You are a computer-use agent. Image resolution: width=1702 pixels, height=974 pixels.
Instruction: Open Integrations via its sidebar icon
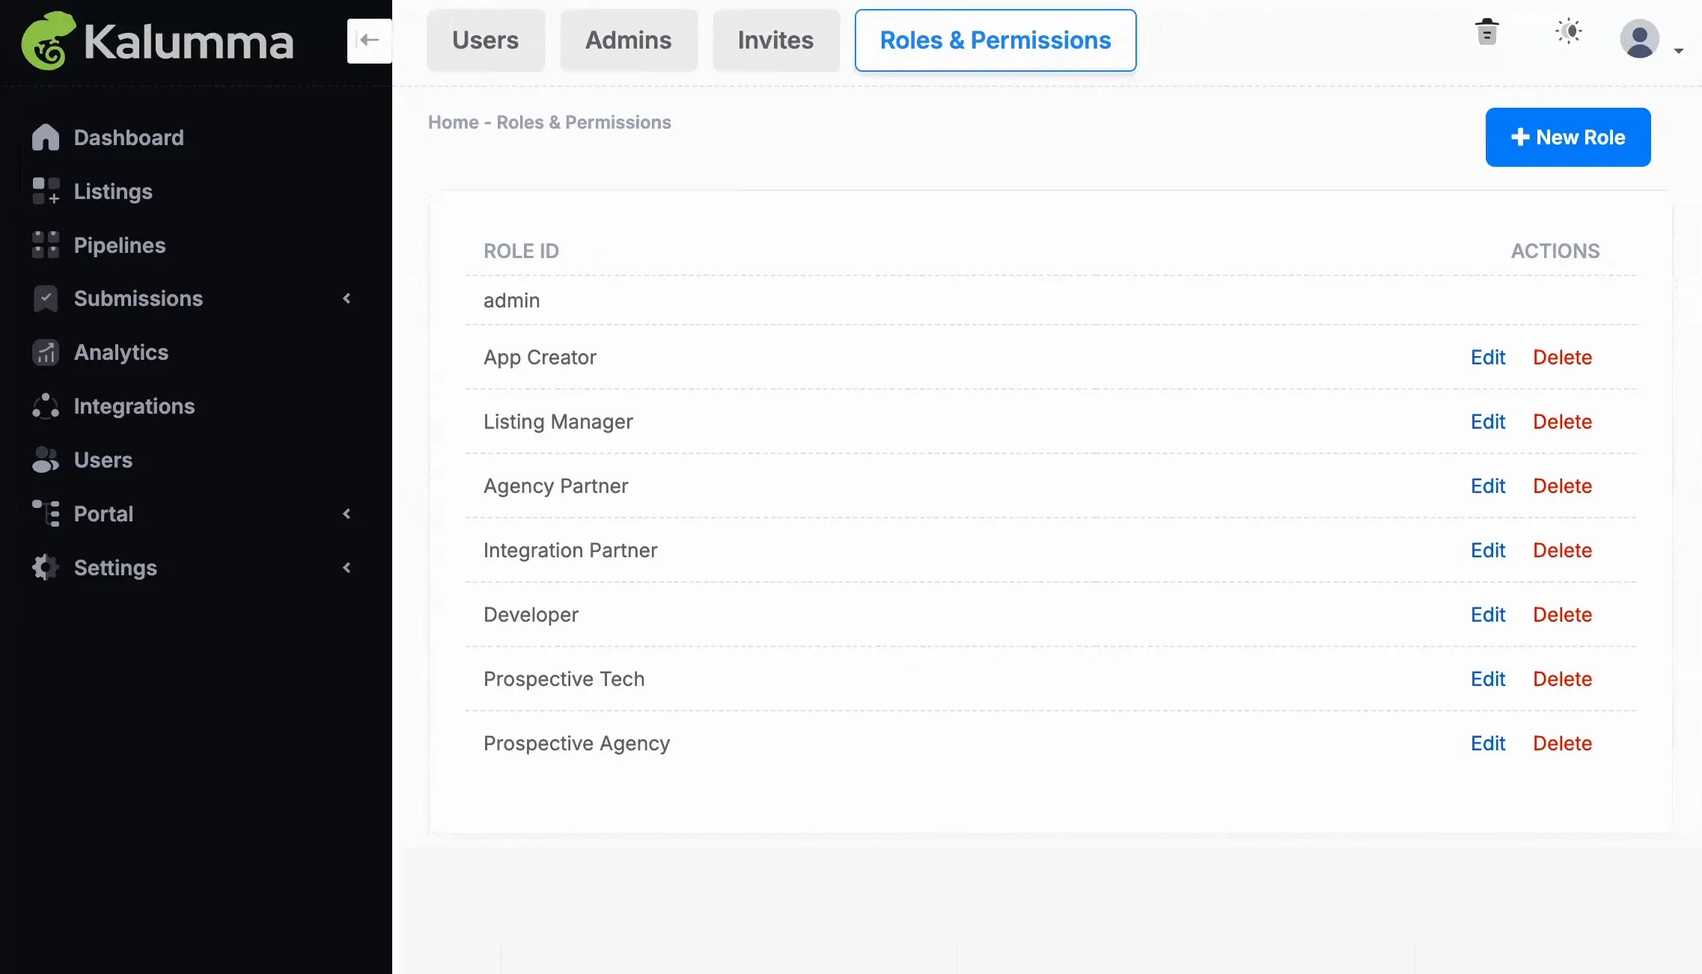pyautogui.click(x=46, y=406)
